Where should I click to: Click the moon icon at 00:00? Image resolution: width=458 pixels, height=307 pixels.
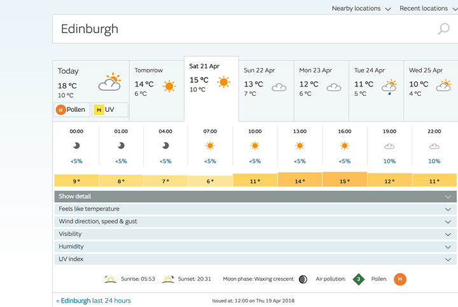(76, 146)
